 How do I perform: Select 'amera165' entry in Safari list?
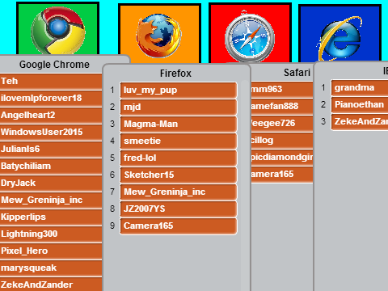pyautogui.click(x=282, y=174)
